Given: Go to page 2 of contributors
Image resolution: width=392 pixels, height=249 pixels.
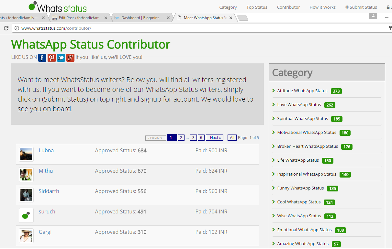Looking at the screenshot, I should click(181, 138).
